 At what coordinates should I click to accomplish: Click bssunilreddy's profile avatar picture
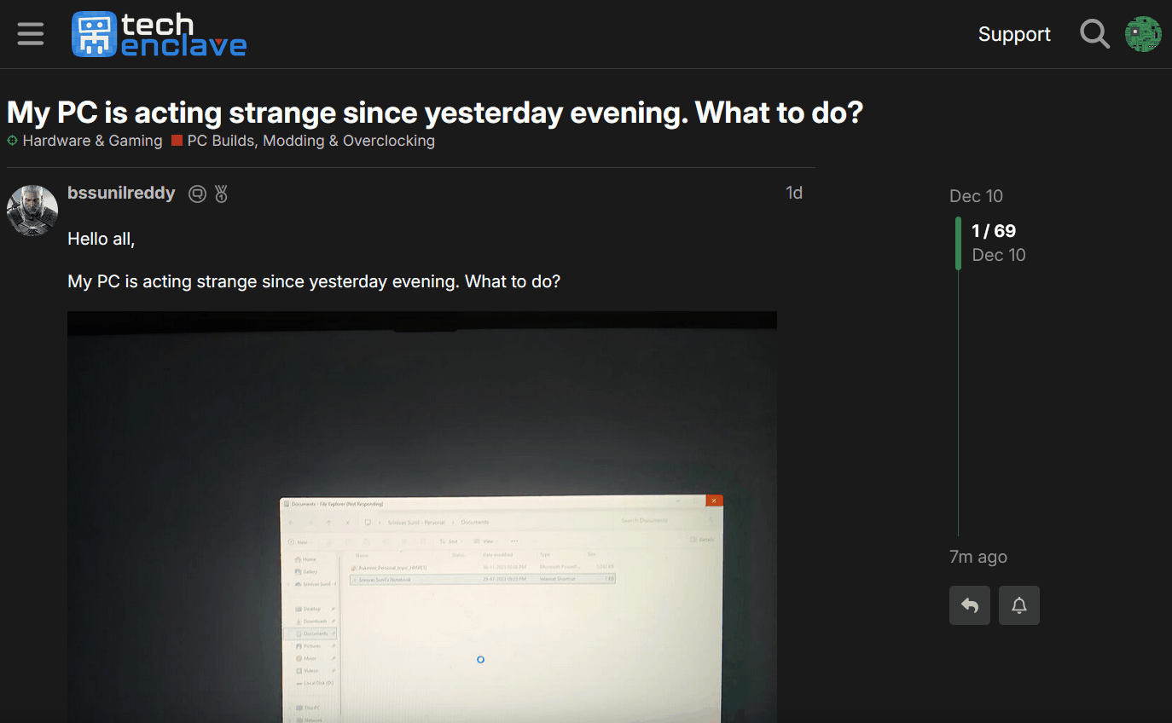tap(32, 210)
